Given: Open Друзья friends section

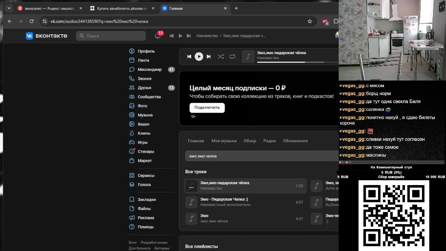Looking at the screenshot, I should point(144,88).
